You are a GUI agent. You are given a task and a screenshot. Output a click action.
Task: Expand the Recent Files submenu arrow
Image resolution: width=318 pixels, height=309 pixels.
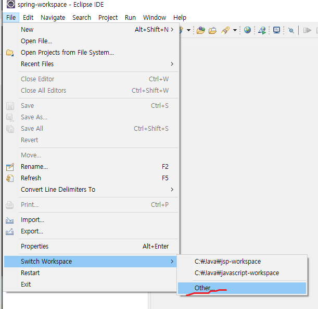pyautogui.click(x=172, y=64)
